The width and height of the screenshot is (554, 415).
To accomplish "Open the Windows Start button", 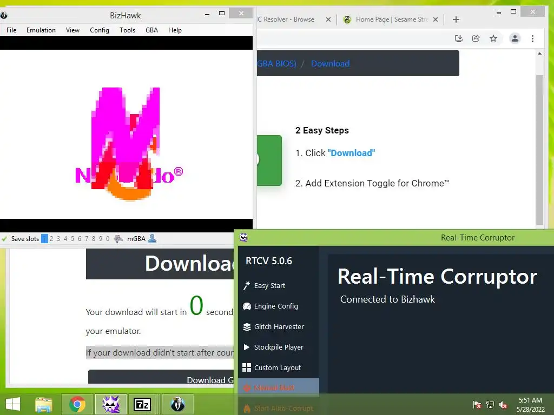I will point(13,404).
